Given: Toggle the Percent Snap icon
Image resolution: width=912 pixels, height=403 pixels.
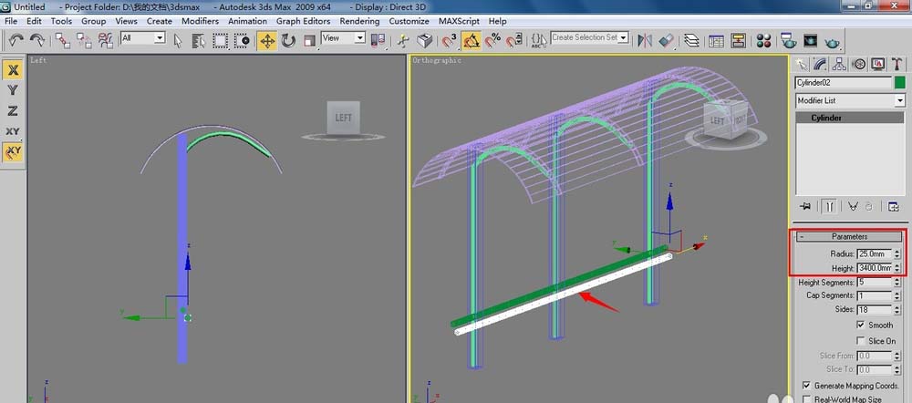Looking at the screenshot, I should pyautogui.click(x=492, y=41).
